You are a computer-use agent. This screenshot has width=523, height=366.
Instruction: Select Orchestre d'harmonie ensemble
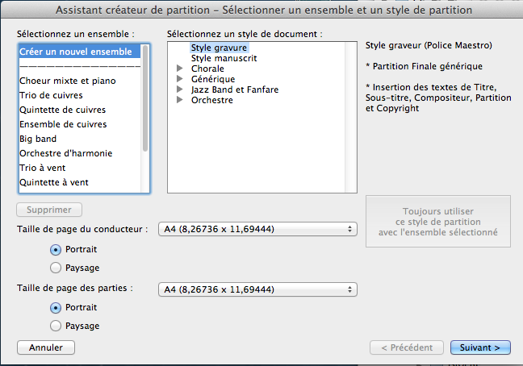tap(65, 153)
